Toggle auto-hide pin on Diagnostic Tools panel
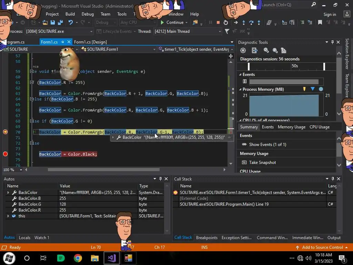Viewport: 353px width, 265px height. [x=332, y=42]
